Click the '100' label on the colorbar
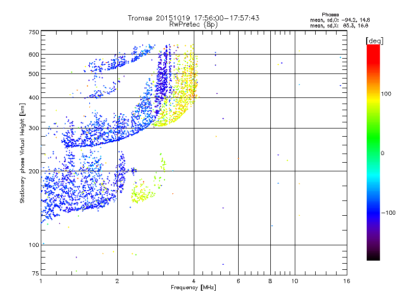This screenshot has width=408, height=306. [x=386, y=94]
